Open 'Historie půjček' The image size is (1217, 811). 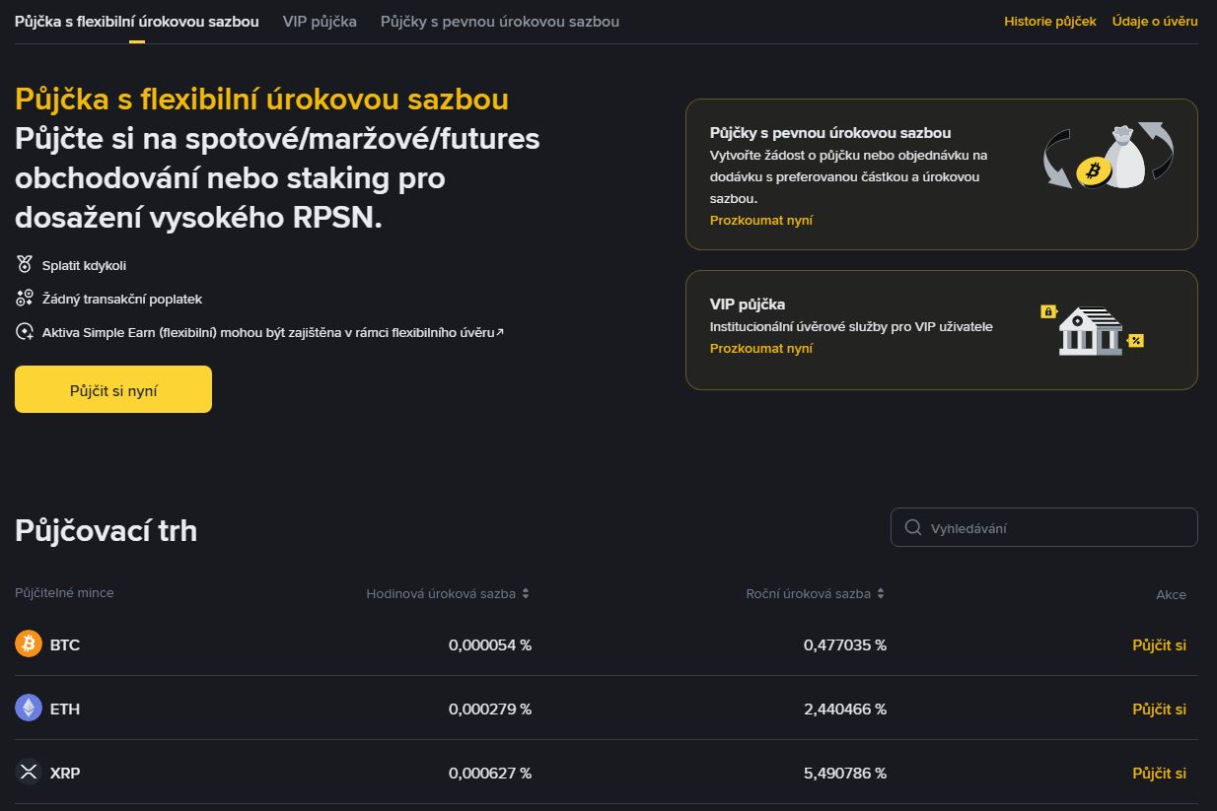pyautogui.click(x=1049, y=21)
